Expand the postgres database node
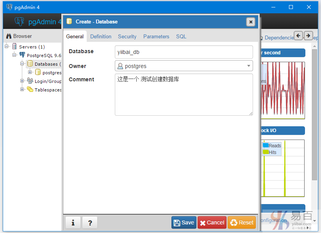Viewport: 321px width, 233px height. 30,72
